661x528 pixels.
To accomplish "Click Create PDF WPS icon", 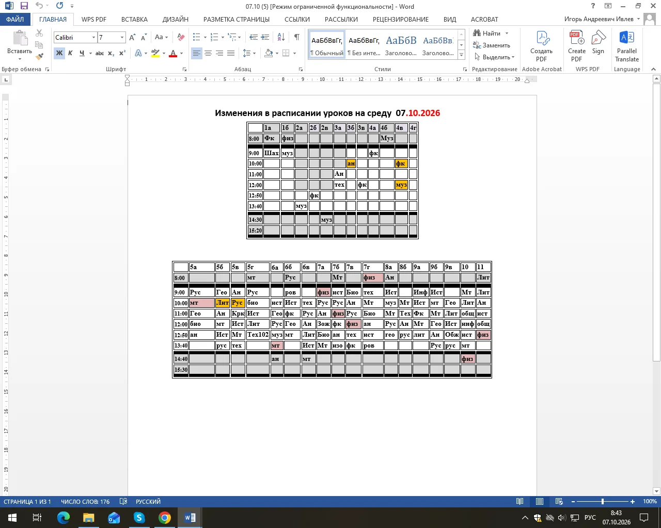I will pos(577,46).
